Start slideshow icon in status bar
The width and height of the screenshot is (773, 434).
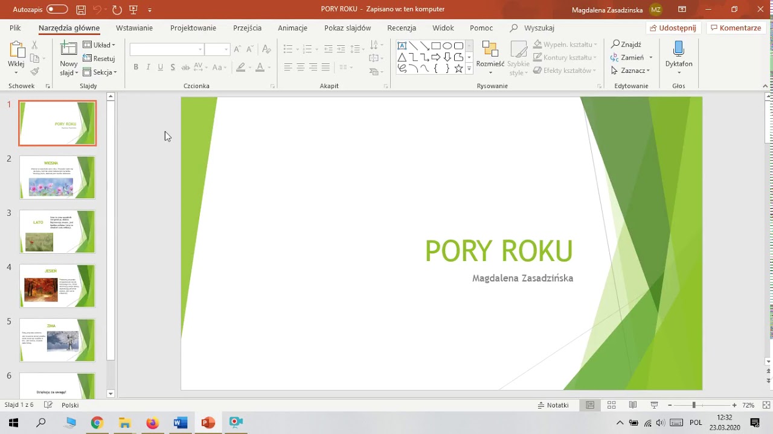click(654, 405)
